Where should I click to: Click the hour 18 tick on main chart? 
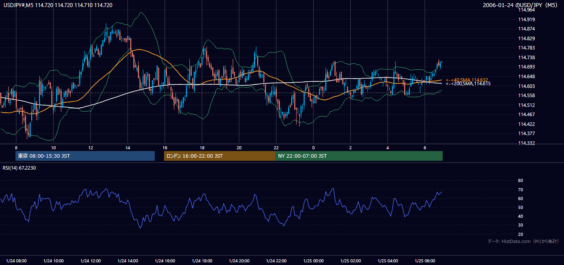202,147
